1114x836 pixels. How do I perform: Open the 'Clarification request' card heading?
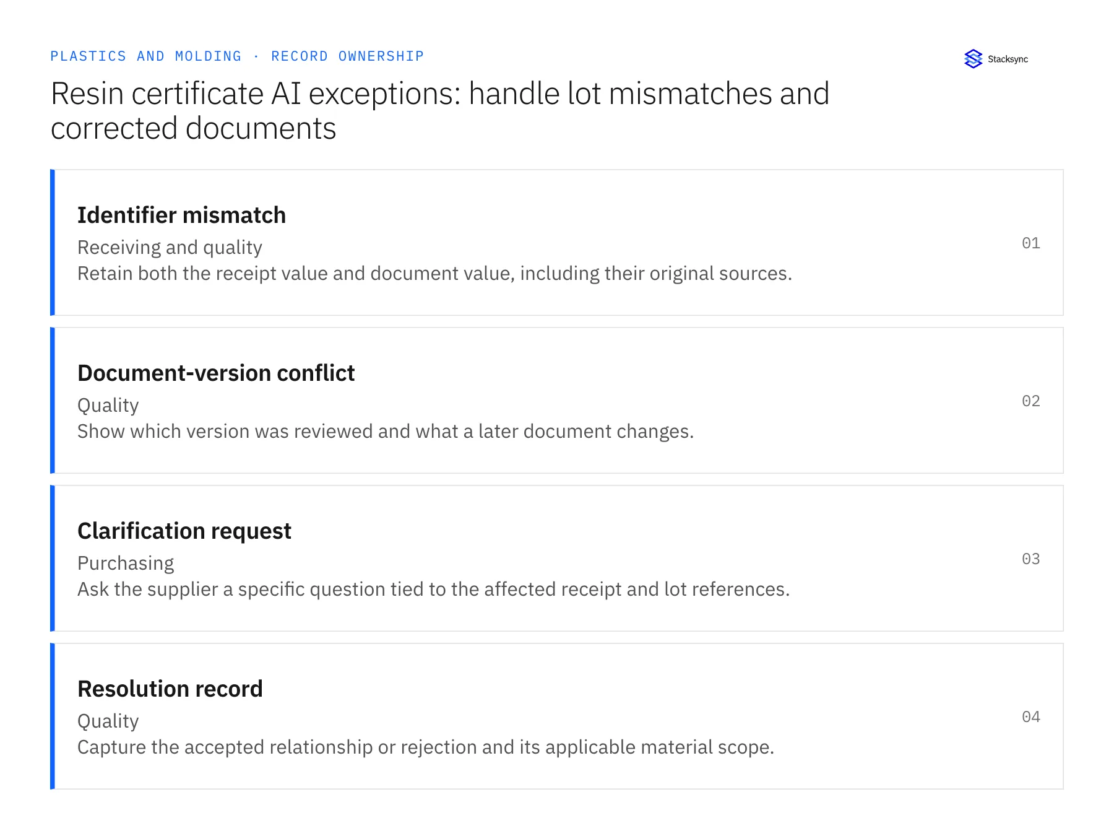click(x=184, y=531)
